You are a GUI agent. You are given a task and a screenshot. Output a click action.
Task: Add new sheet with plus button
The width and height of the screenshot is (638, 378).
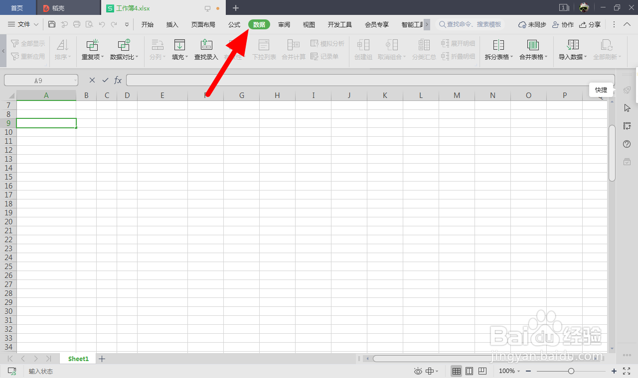pyautogui.click(x=102, y=358)
